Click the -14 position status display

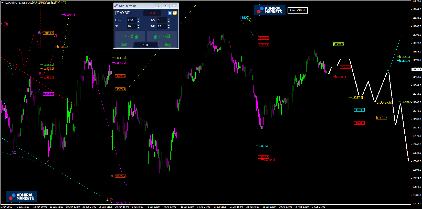click(x=152, y=13)
